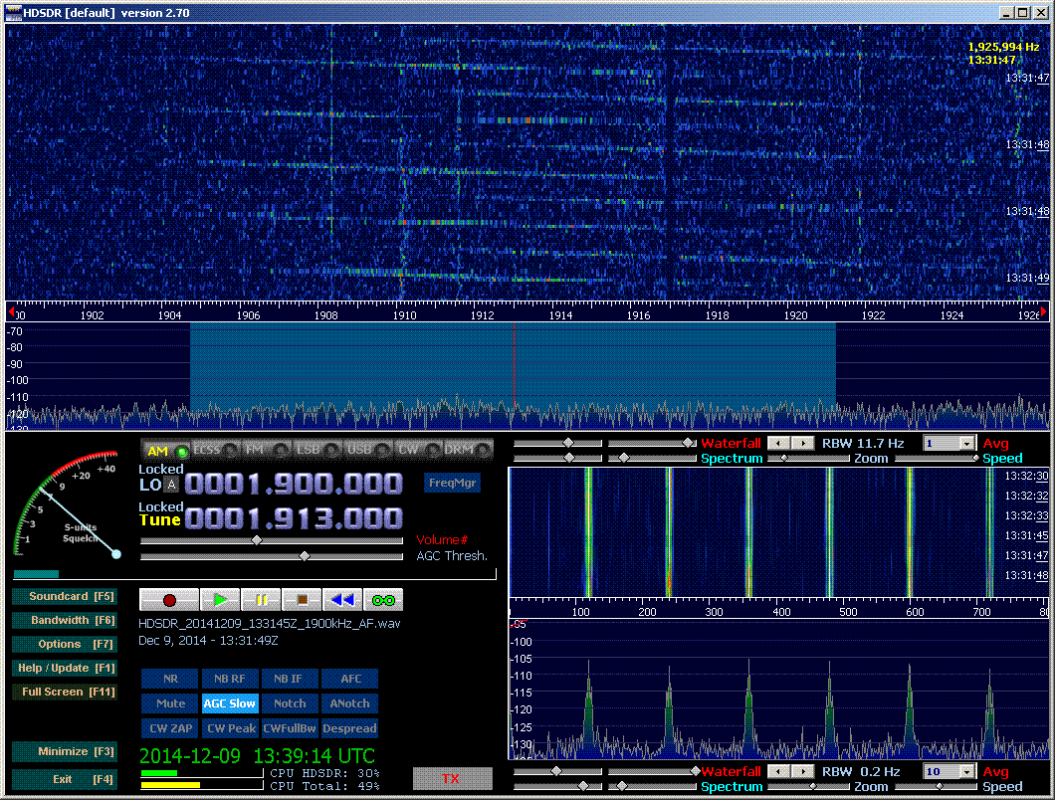Enable loop playback with the green loop icon
The height and width of the screenshot is (800, 1055).
pos(383,600)
